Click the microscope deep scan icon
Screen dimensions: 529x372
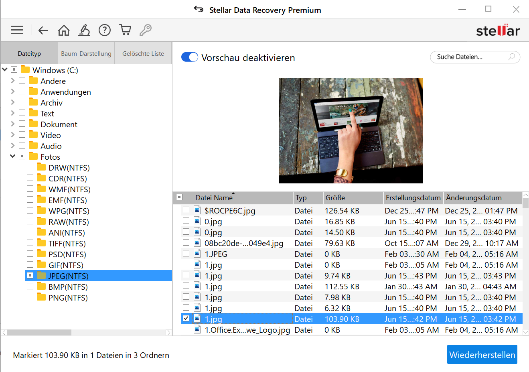tap(84, 30)
